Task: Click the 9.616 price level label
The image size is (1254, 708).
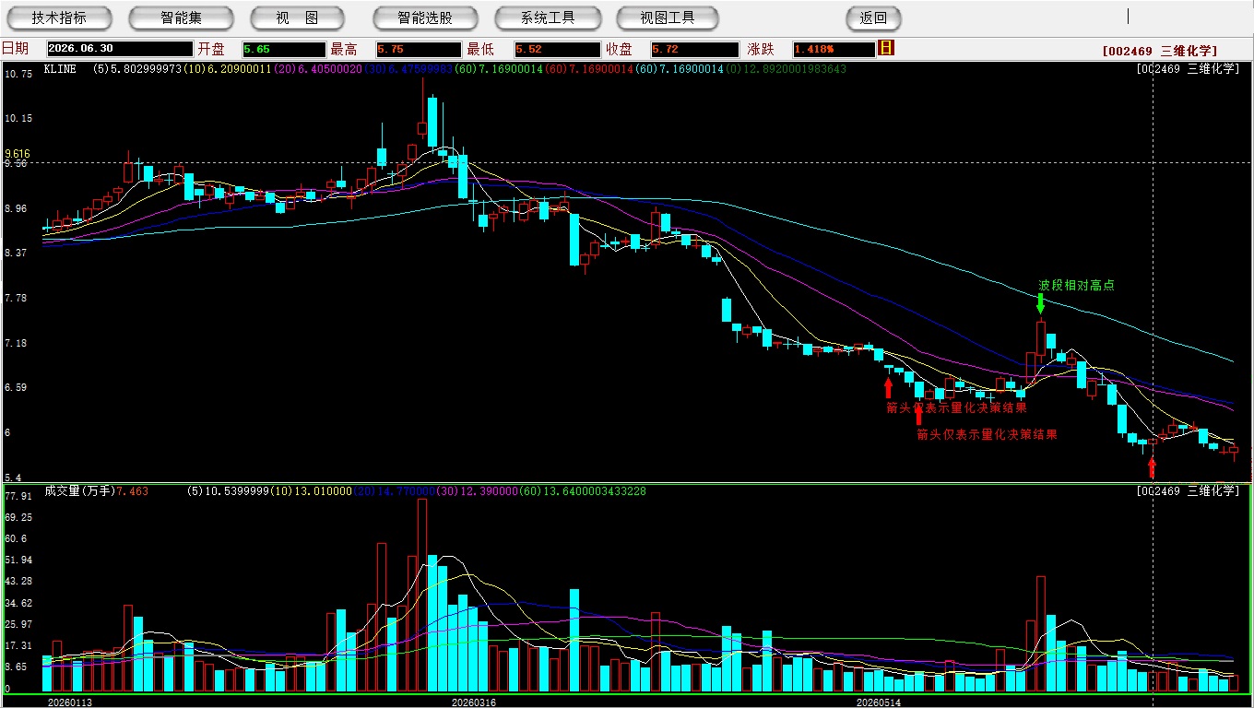Action: coord(18,154)
